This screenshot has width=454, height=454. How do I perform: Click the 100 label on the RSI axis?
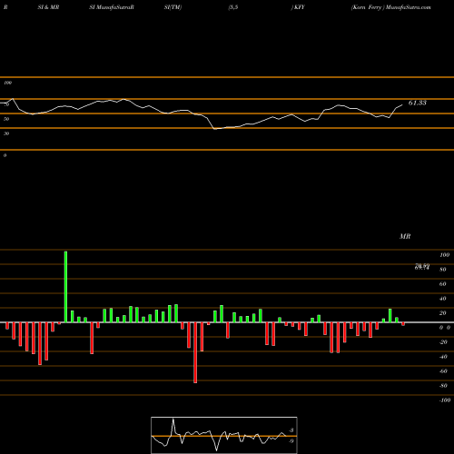(x=8, y=83)
